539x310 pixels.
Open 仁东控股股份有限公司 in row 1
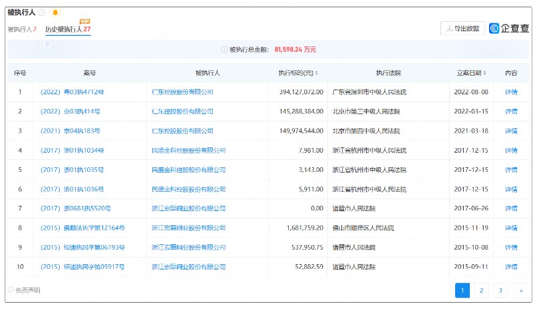tap(182, 92)
